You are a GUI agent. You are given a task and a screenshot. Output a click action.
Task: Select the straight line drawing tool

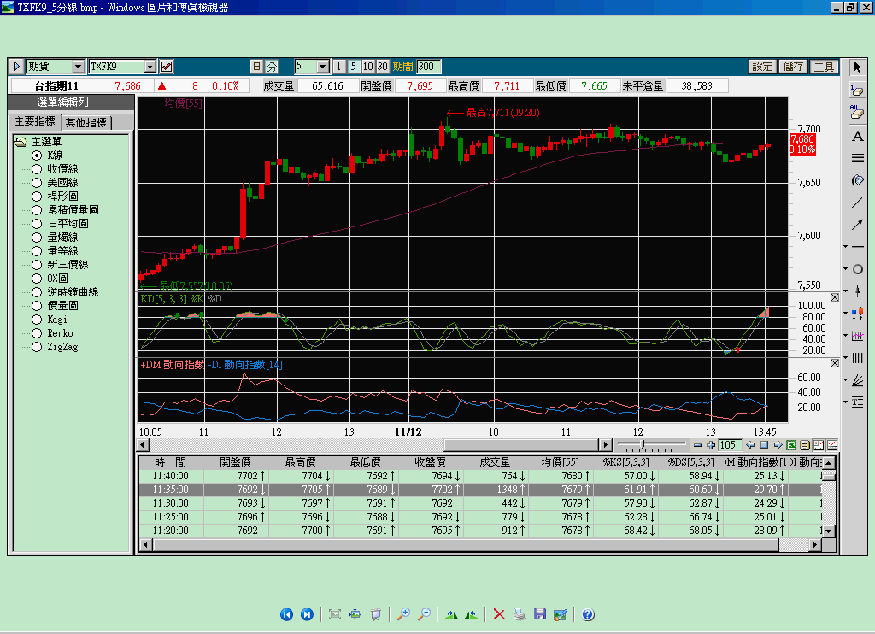(857, 203)
